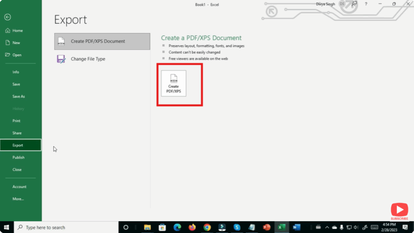Open Excel Help via the question mark icon
Screen dimensions: 414x233
[x=366, y=4]
